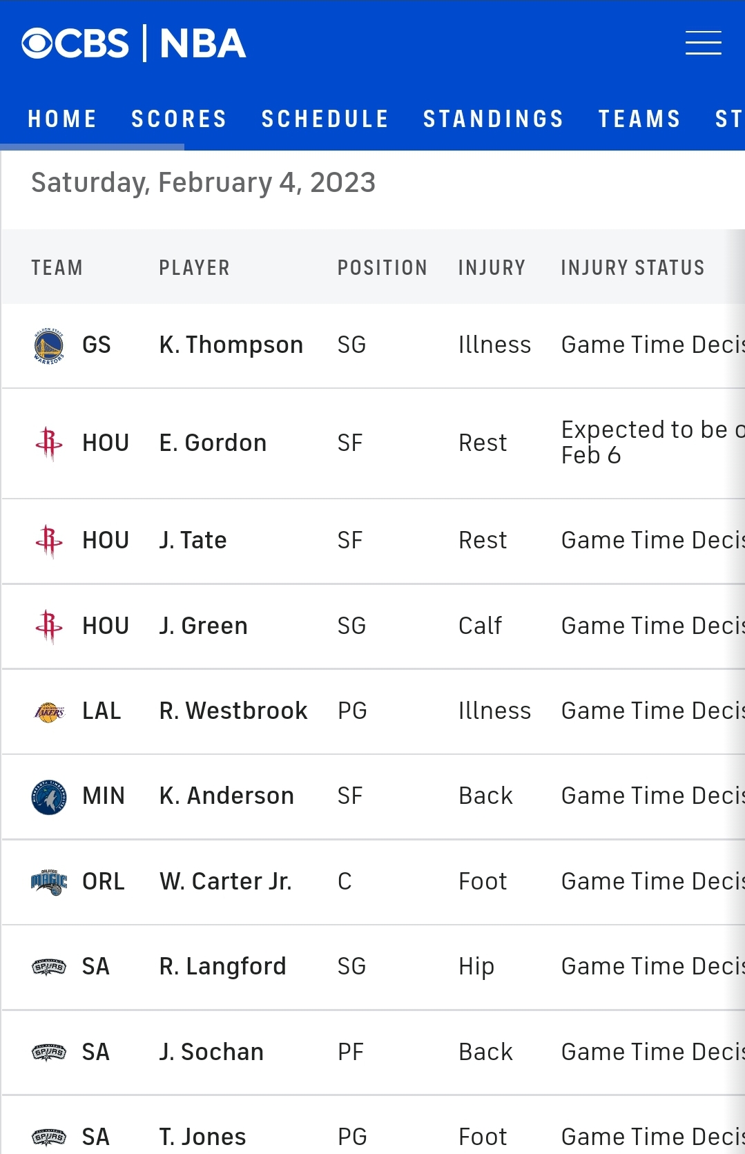
Task: Click the Golden State Warriors logo
Action: [x=49, y=345]
